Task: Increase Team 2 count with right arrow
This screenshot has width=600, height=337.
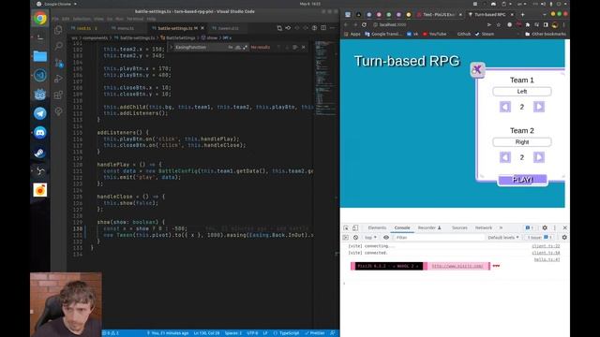Action: coord(539,157)
